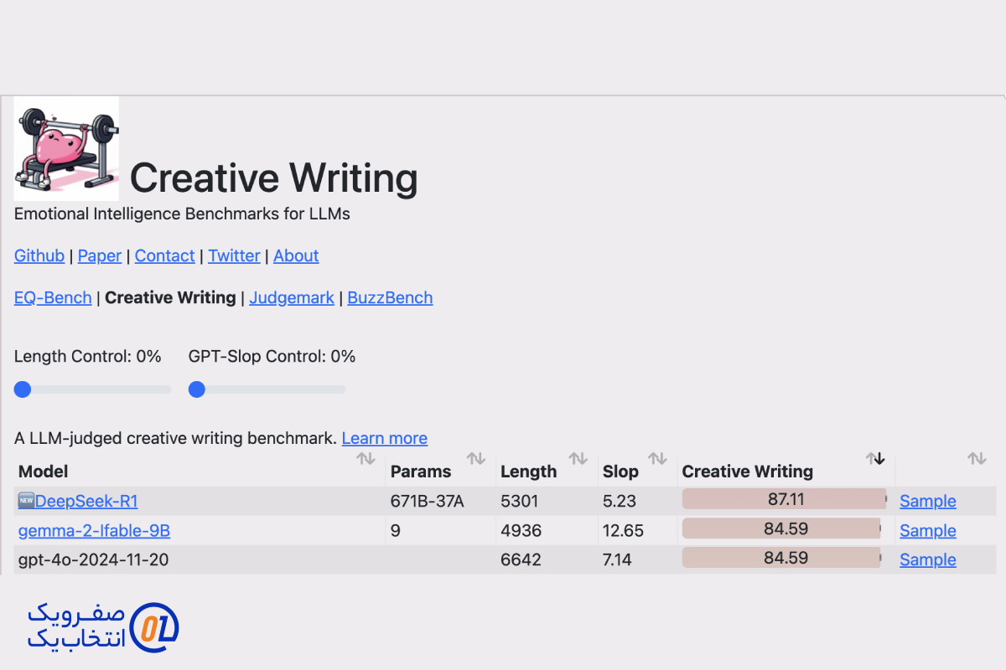Open the Paper link
This screenshot has width=1006, height=670.
[100, 255]
